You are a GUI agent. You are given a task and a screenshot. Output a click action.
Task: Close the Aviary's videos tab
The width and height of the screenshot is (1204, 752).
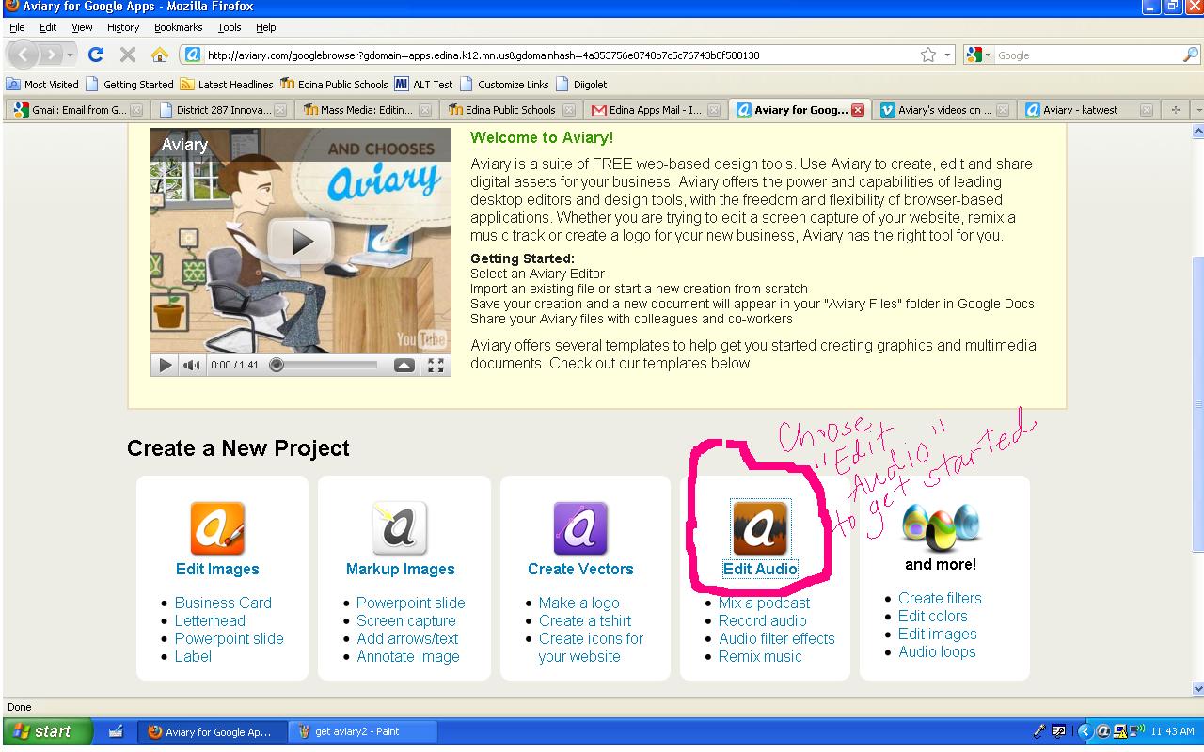point(1003,110)
